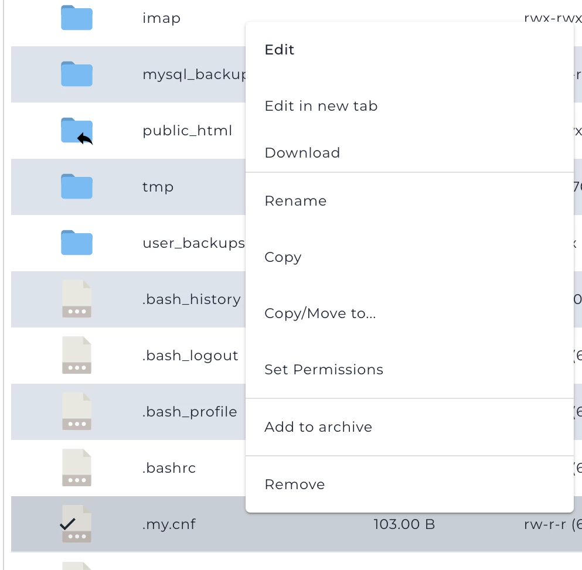The width and height of the screenshot is (582, 570).
Task: Open the public_html folder name
Action: [188, 131]
